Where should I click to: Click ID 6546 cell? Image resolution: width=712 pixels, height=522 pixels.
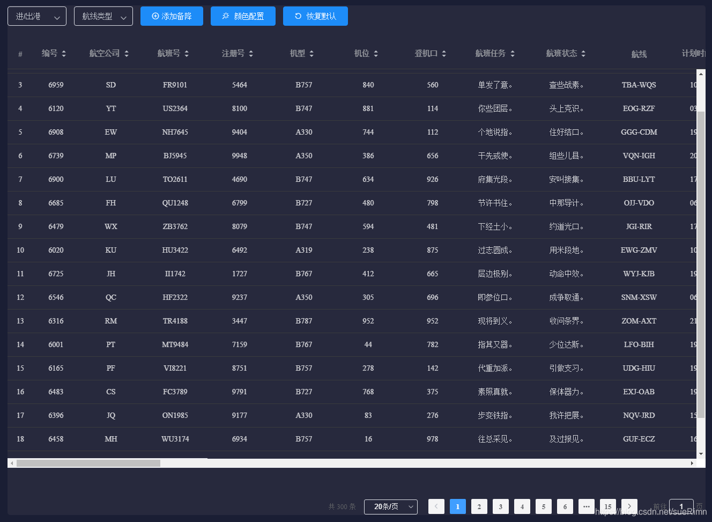pos(56,297)
